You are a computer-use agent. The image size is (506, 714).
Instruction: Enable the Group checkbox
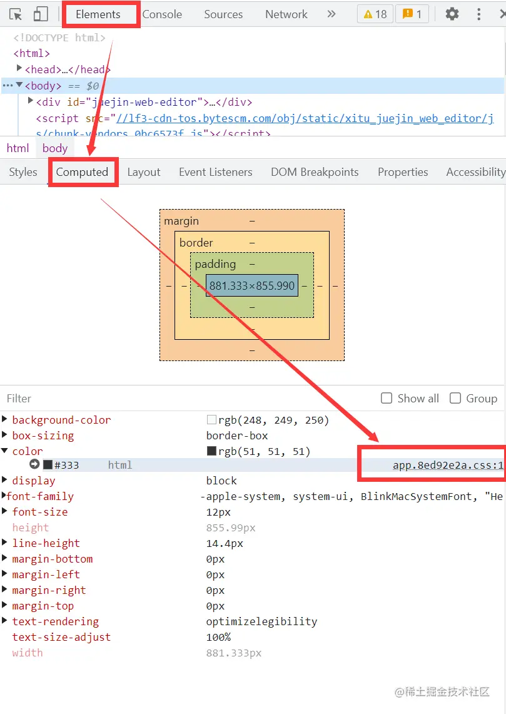[455, 398]
